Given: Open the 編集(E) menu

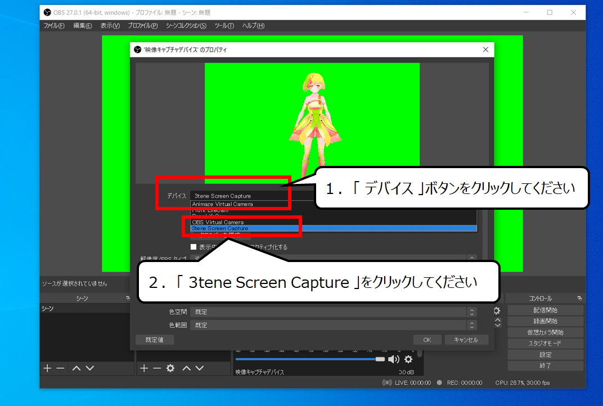Looking at the screenshot, I should pyautogui.click(x=82, y=26).
